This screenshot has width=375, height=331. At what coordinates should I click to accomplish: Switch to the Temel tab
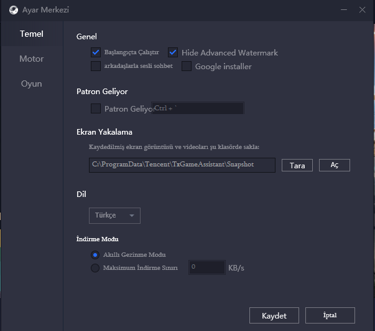pos(31,34)
